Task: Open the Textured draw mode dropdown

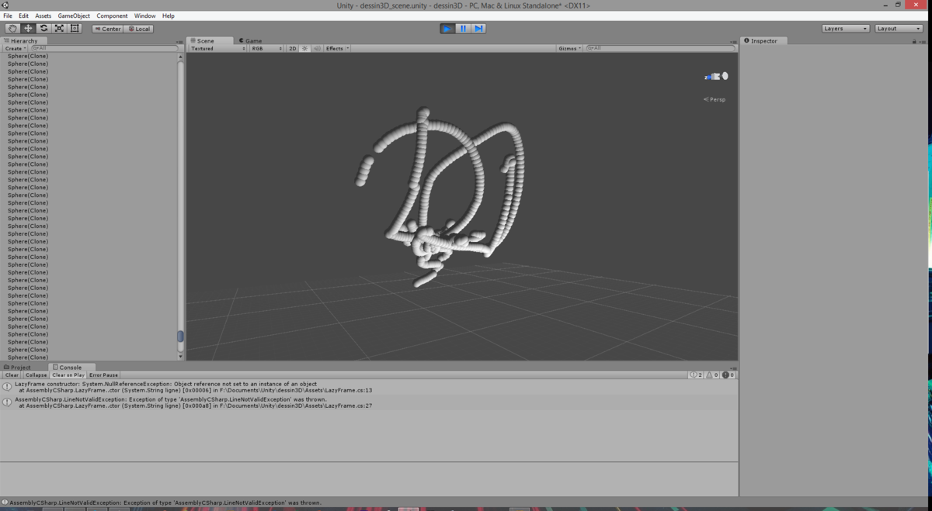Action: [217, 48]
